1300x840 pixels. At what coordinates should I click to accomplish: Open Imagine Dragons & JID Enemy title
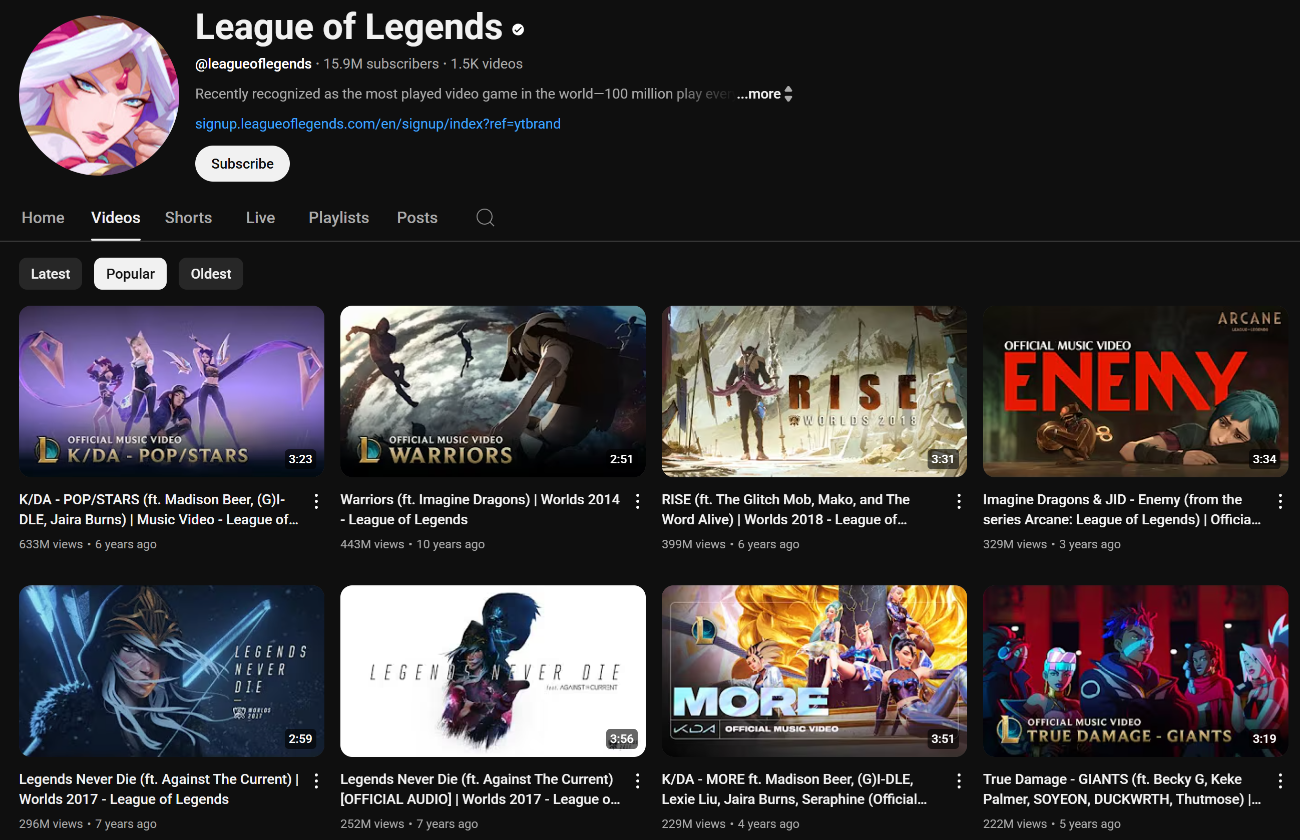coord(1121,509)
